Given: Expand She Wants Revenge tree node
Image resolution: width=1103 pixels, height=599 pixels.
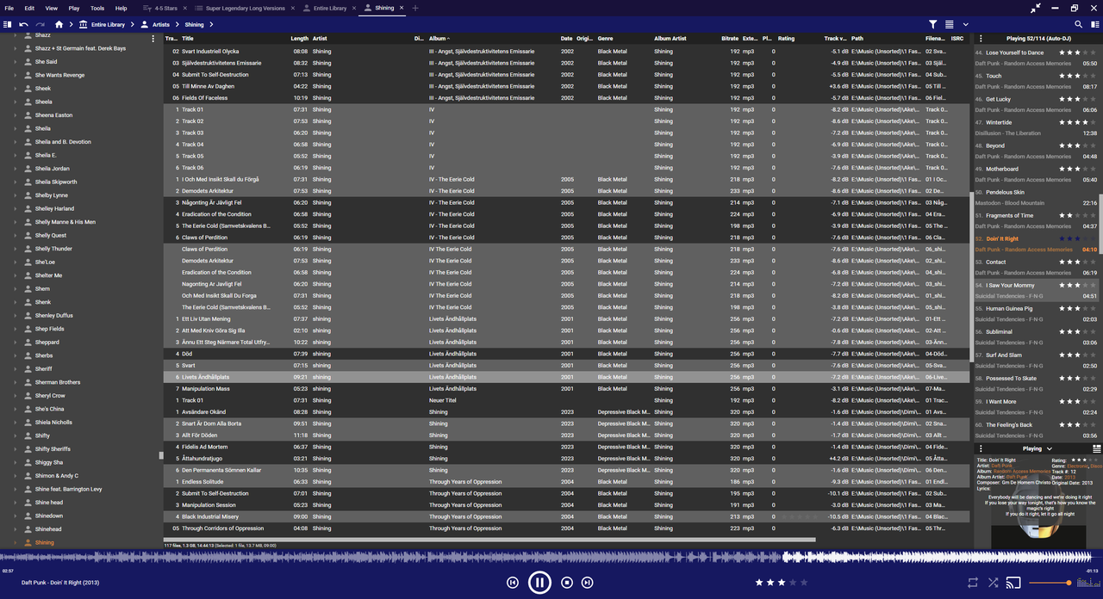Looking at the screenshot, I should pyautogui.click(x=15, y=75).
